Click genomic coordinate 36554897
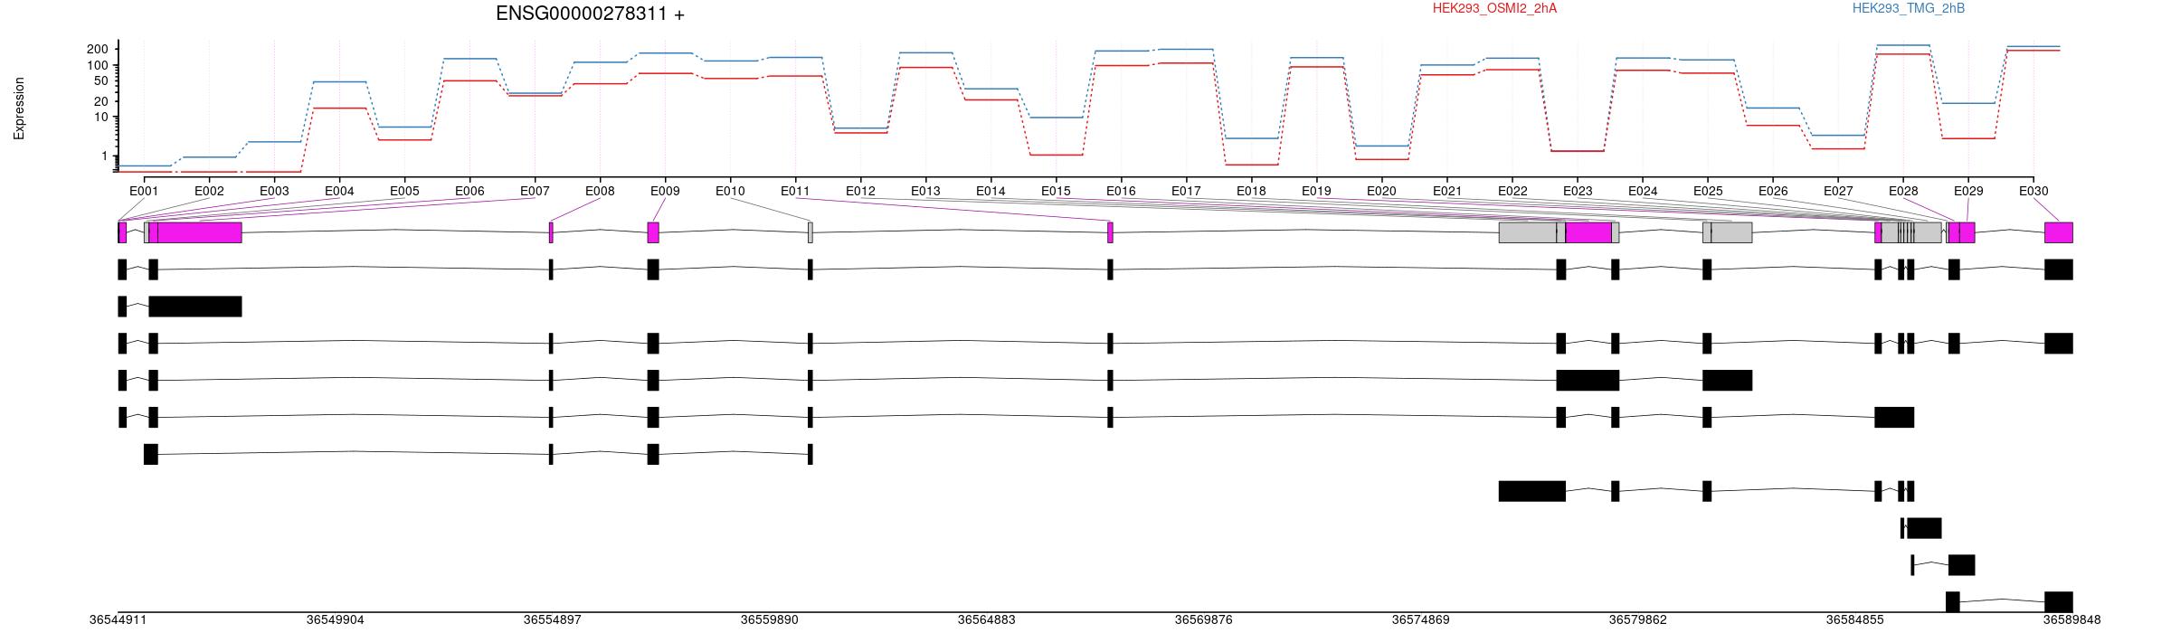 (x=552, y=620)
